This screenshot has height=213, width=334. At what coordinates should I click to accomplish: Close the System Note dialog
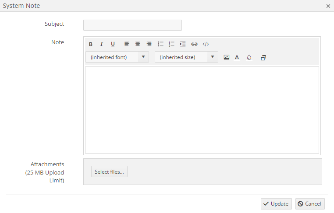[x=328, y=6]
